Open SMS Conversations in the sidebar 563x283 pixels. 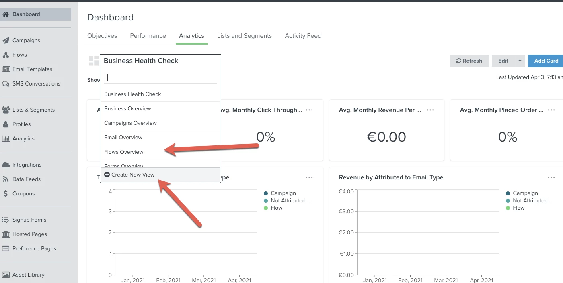(x=36, y=83)
